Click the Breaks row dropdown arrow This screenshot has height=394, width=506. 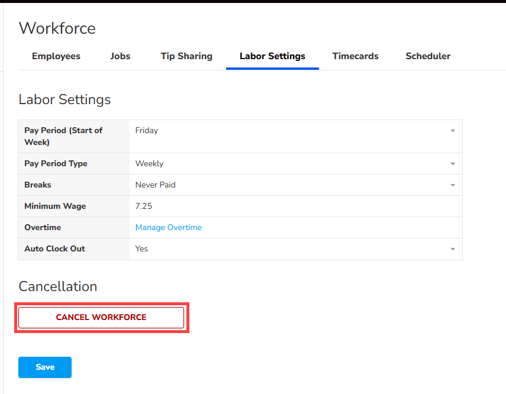tap(453, 185)
